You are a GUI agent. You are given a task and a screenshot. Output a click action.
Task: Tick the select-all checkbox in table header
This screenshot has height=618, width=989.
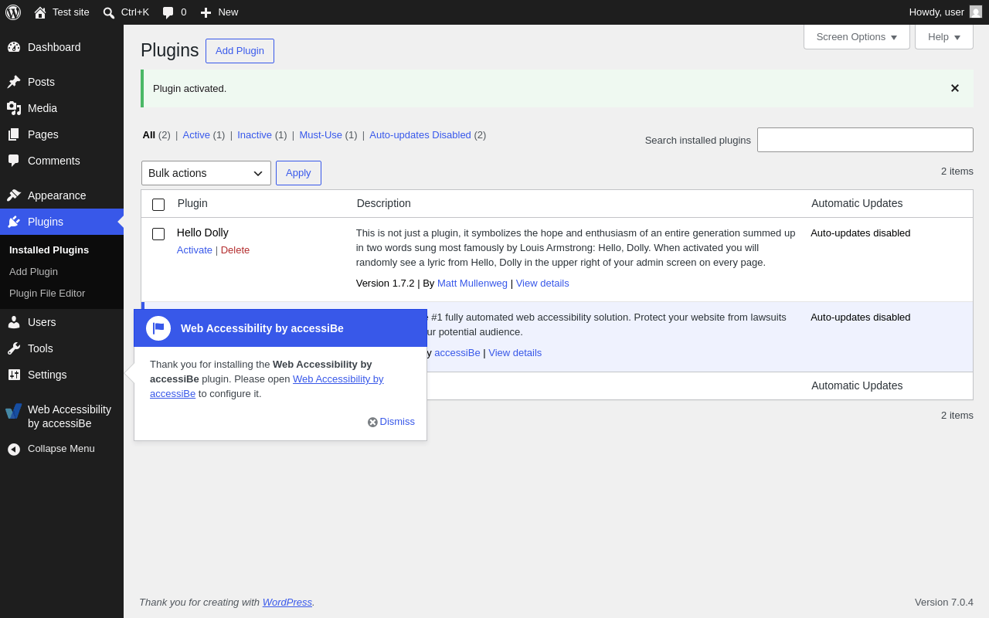pos(158,205)
